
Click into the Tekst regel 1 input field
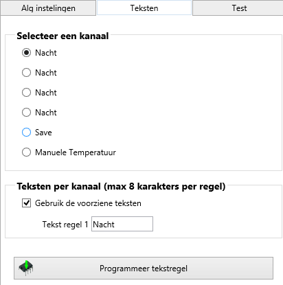122,224
